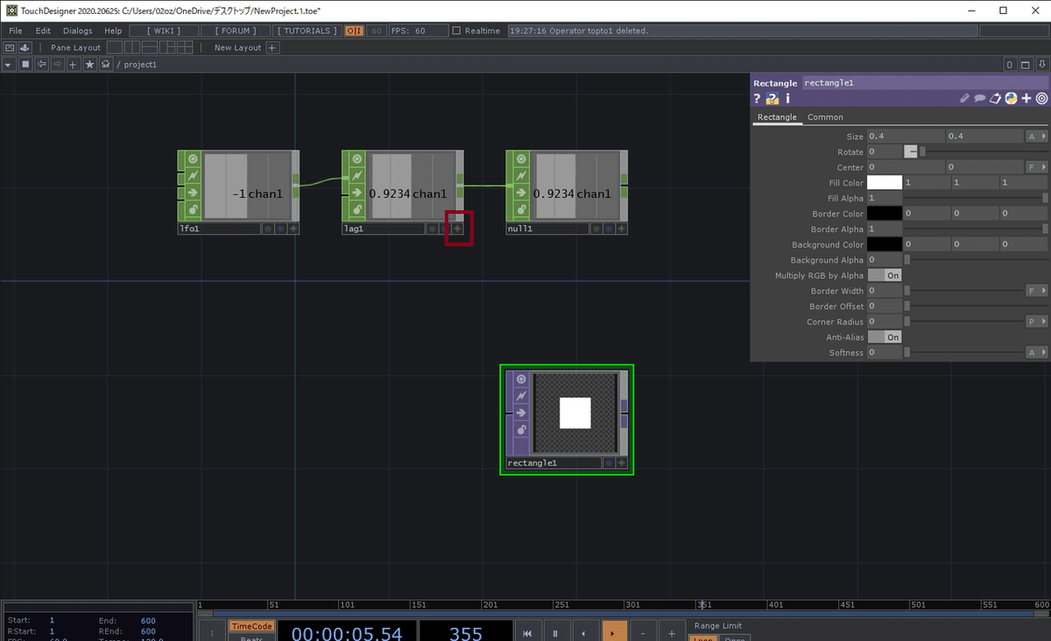Screen dimensions: 1051x641
Task: Click plus icon on null1 node
Action: click(622, 229)
